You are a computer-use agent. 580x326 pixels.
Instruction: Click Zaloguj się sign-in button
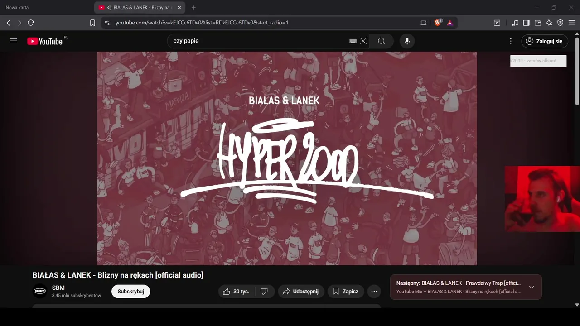(x=544, y=41)
